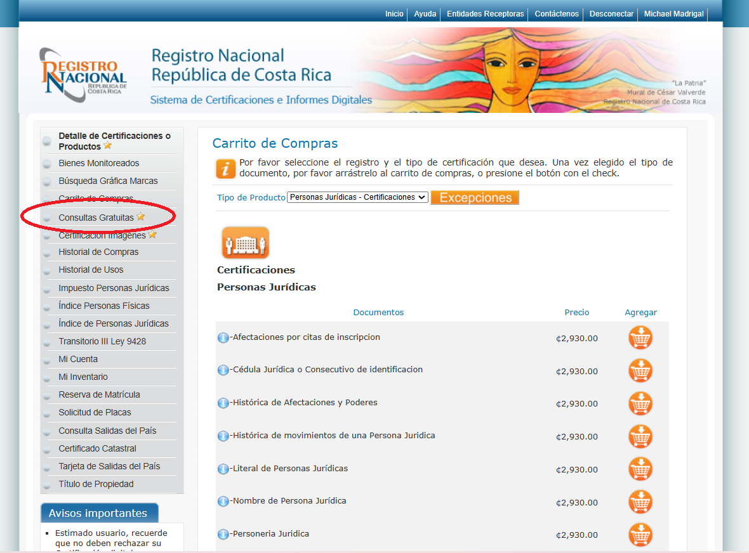Add Histórica de Afectaciones y Poderes to cart

tap(640, 404)
